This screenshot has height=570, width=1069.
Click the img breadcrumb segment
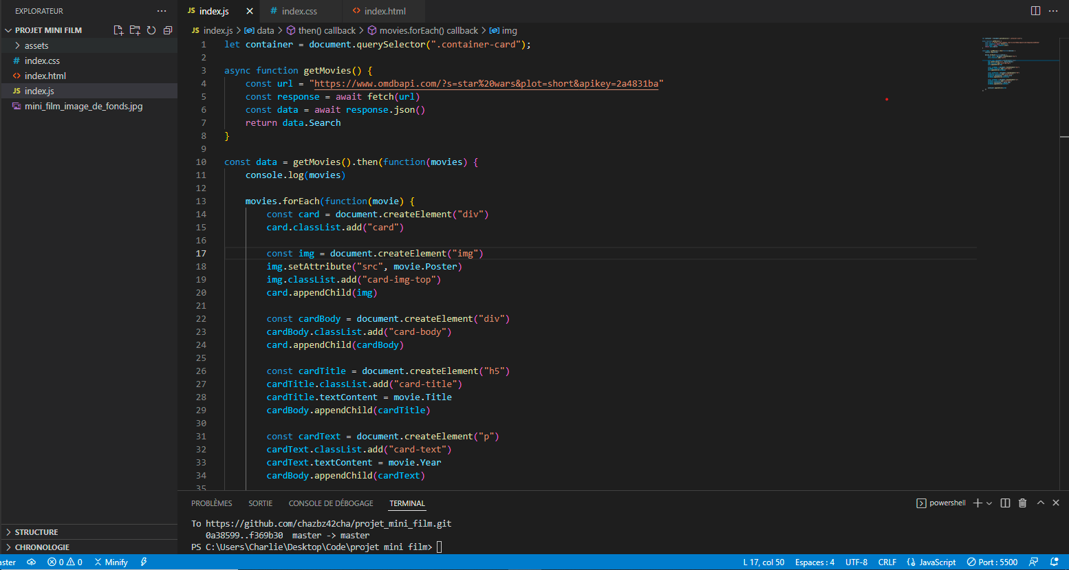pyautogui.click(x=504, y=30)
